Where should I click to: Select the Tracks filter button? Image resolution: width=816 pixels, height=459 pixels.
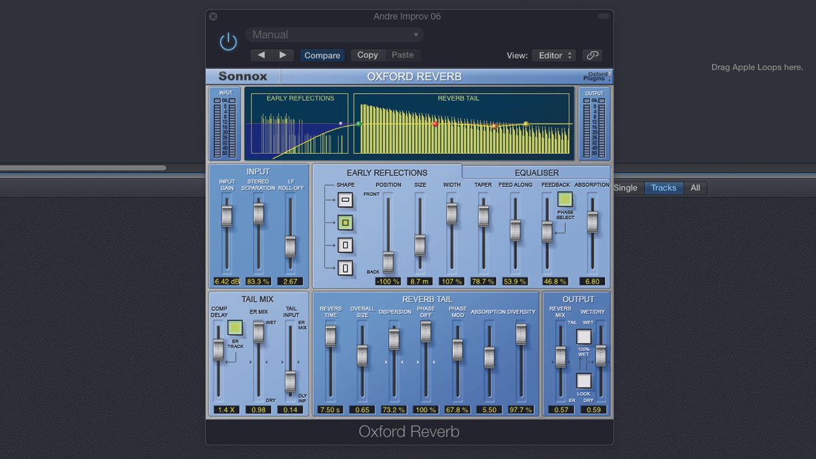tap(663, 188)
